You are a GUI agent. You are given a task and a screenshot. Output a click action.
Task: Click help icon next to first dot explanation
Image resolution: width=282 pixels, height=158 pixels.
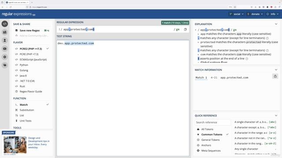tap(267, 38)
